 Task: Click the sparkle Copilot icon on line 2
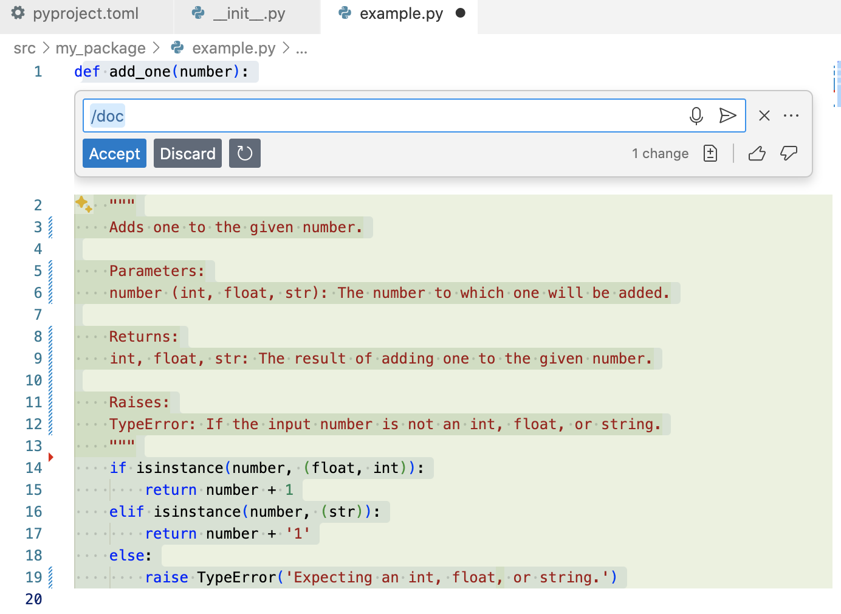(x=83, y=204)
